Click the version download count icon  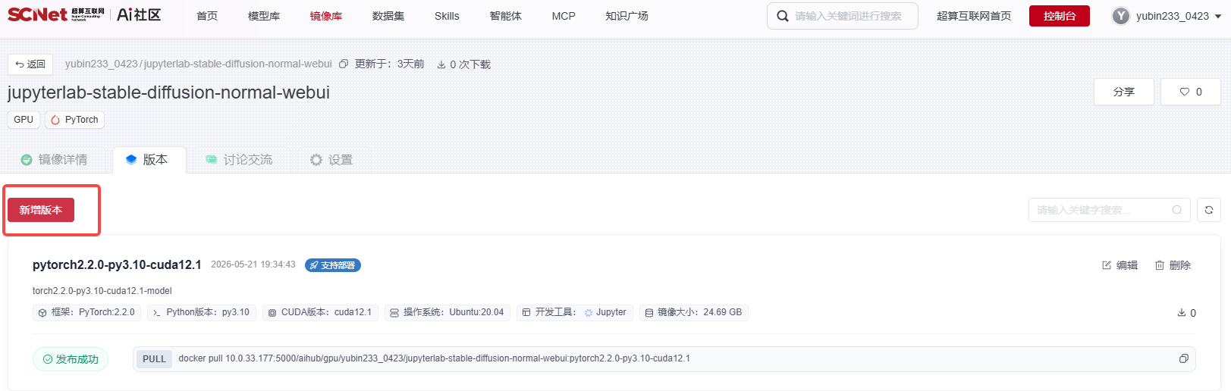[x=1182, y=313]
